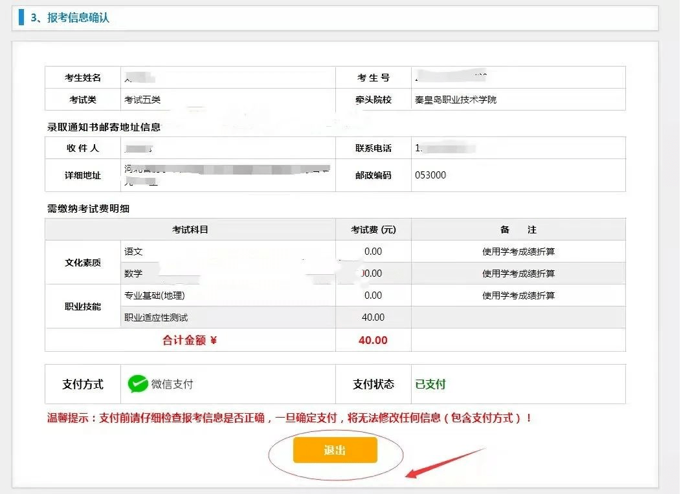Select the 考试五类 exam category cell

coord(136,100)
